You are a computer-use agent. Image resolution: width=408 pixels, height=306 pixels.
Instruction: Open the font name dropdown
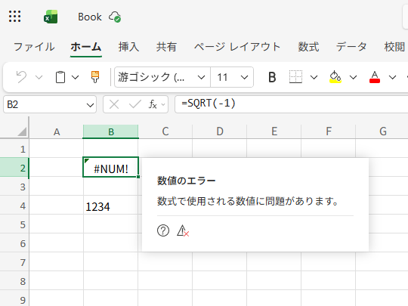point(201,77)
